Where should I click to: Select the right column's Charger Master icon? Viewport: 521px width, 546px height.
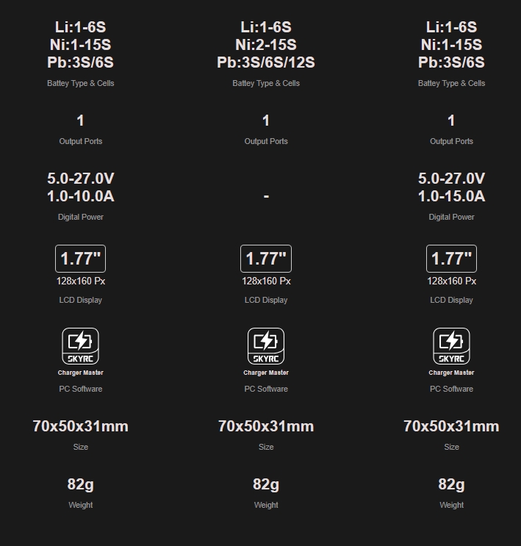pos(451,346)
